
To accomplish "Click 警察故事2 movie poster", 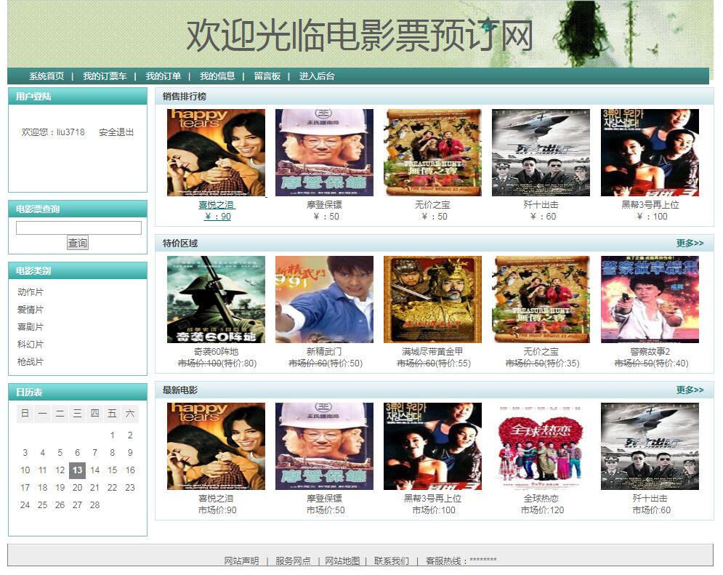I will coord(650,299).
